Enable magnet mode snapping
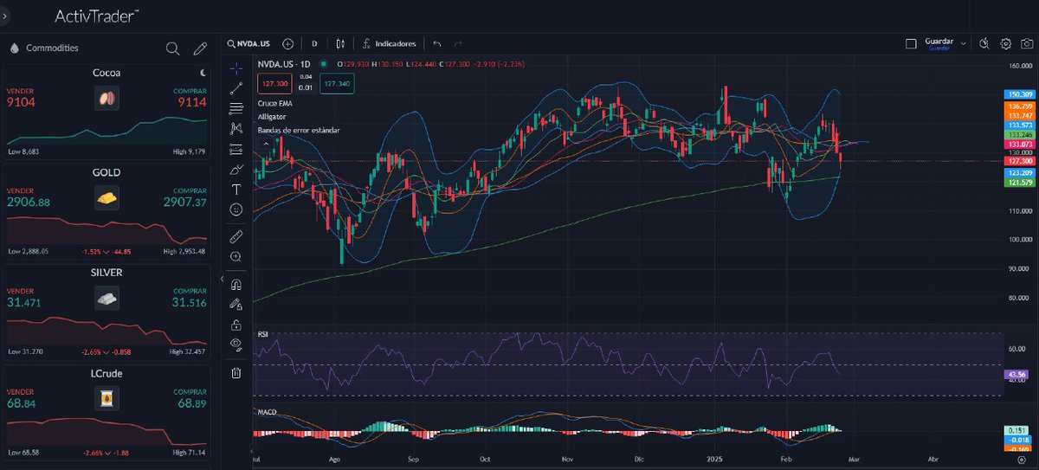The image size is (1039, 470). (236, 284)
